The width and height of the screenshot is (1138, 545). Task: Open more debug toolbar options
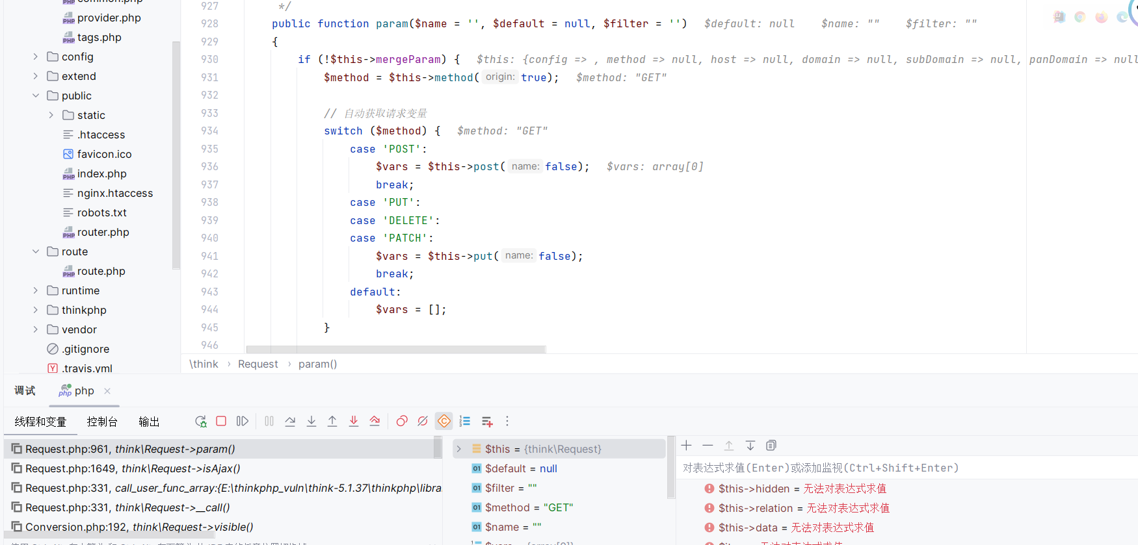pos(507,421)
